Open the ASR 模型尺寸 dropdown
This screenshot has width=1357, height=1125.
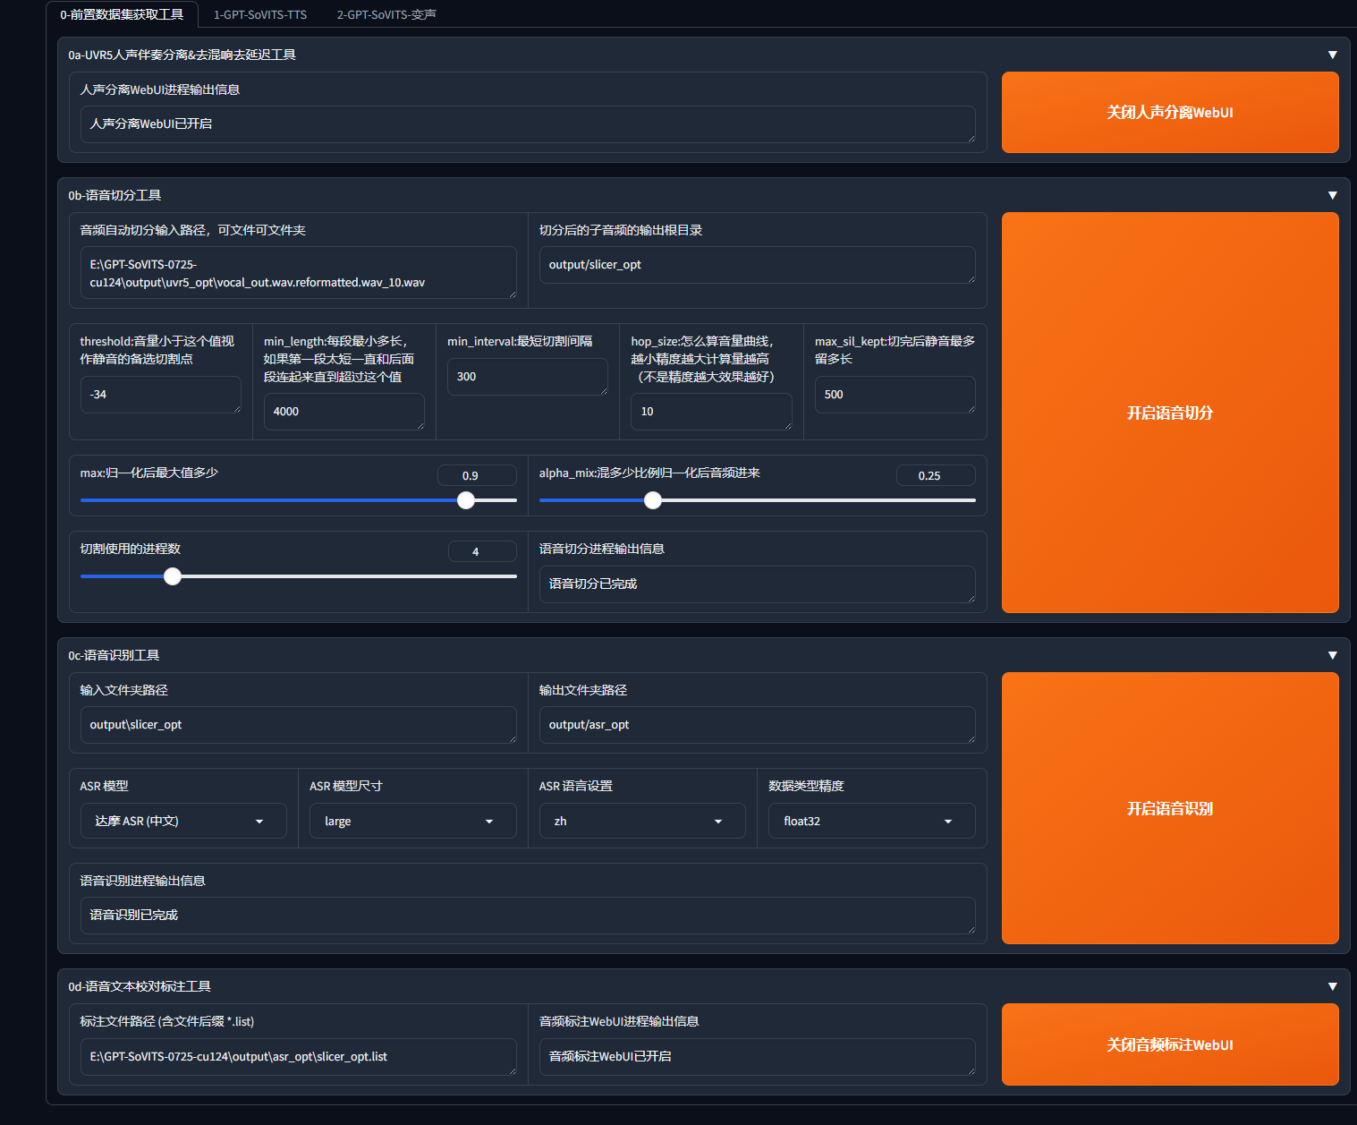[x=412, y=821]
